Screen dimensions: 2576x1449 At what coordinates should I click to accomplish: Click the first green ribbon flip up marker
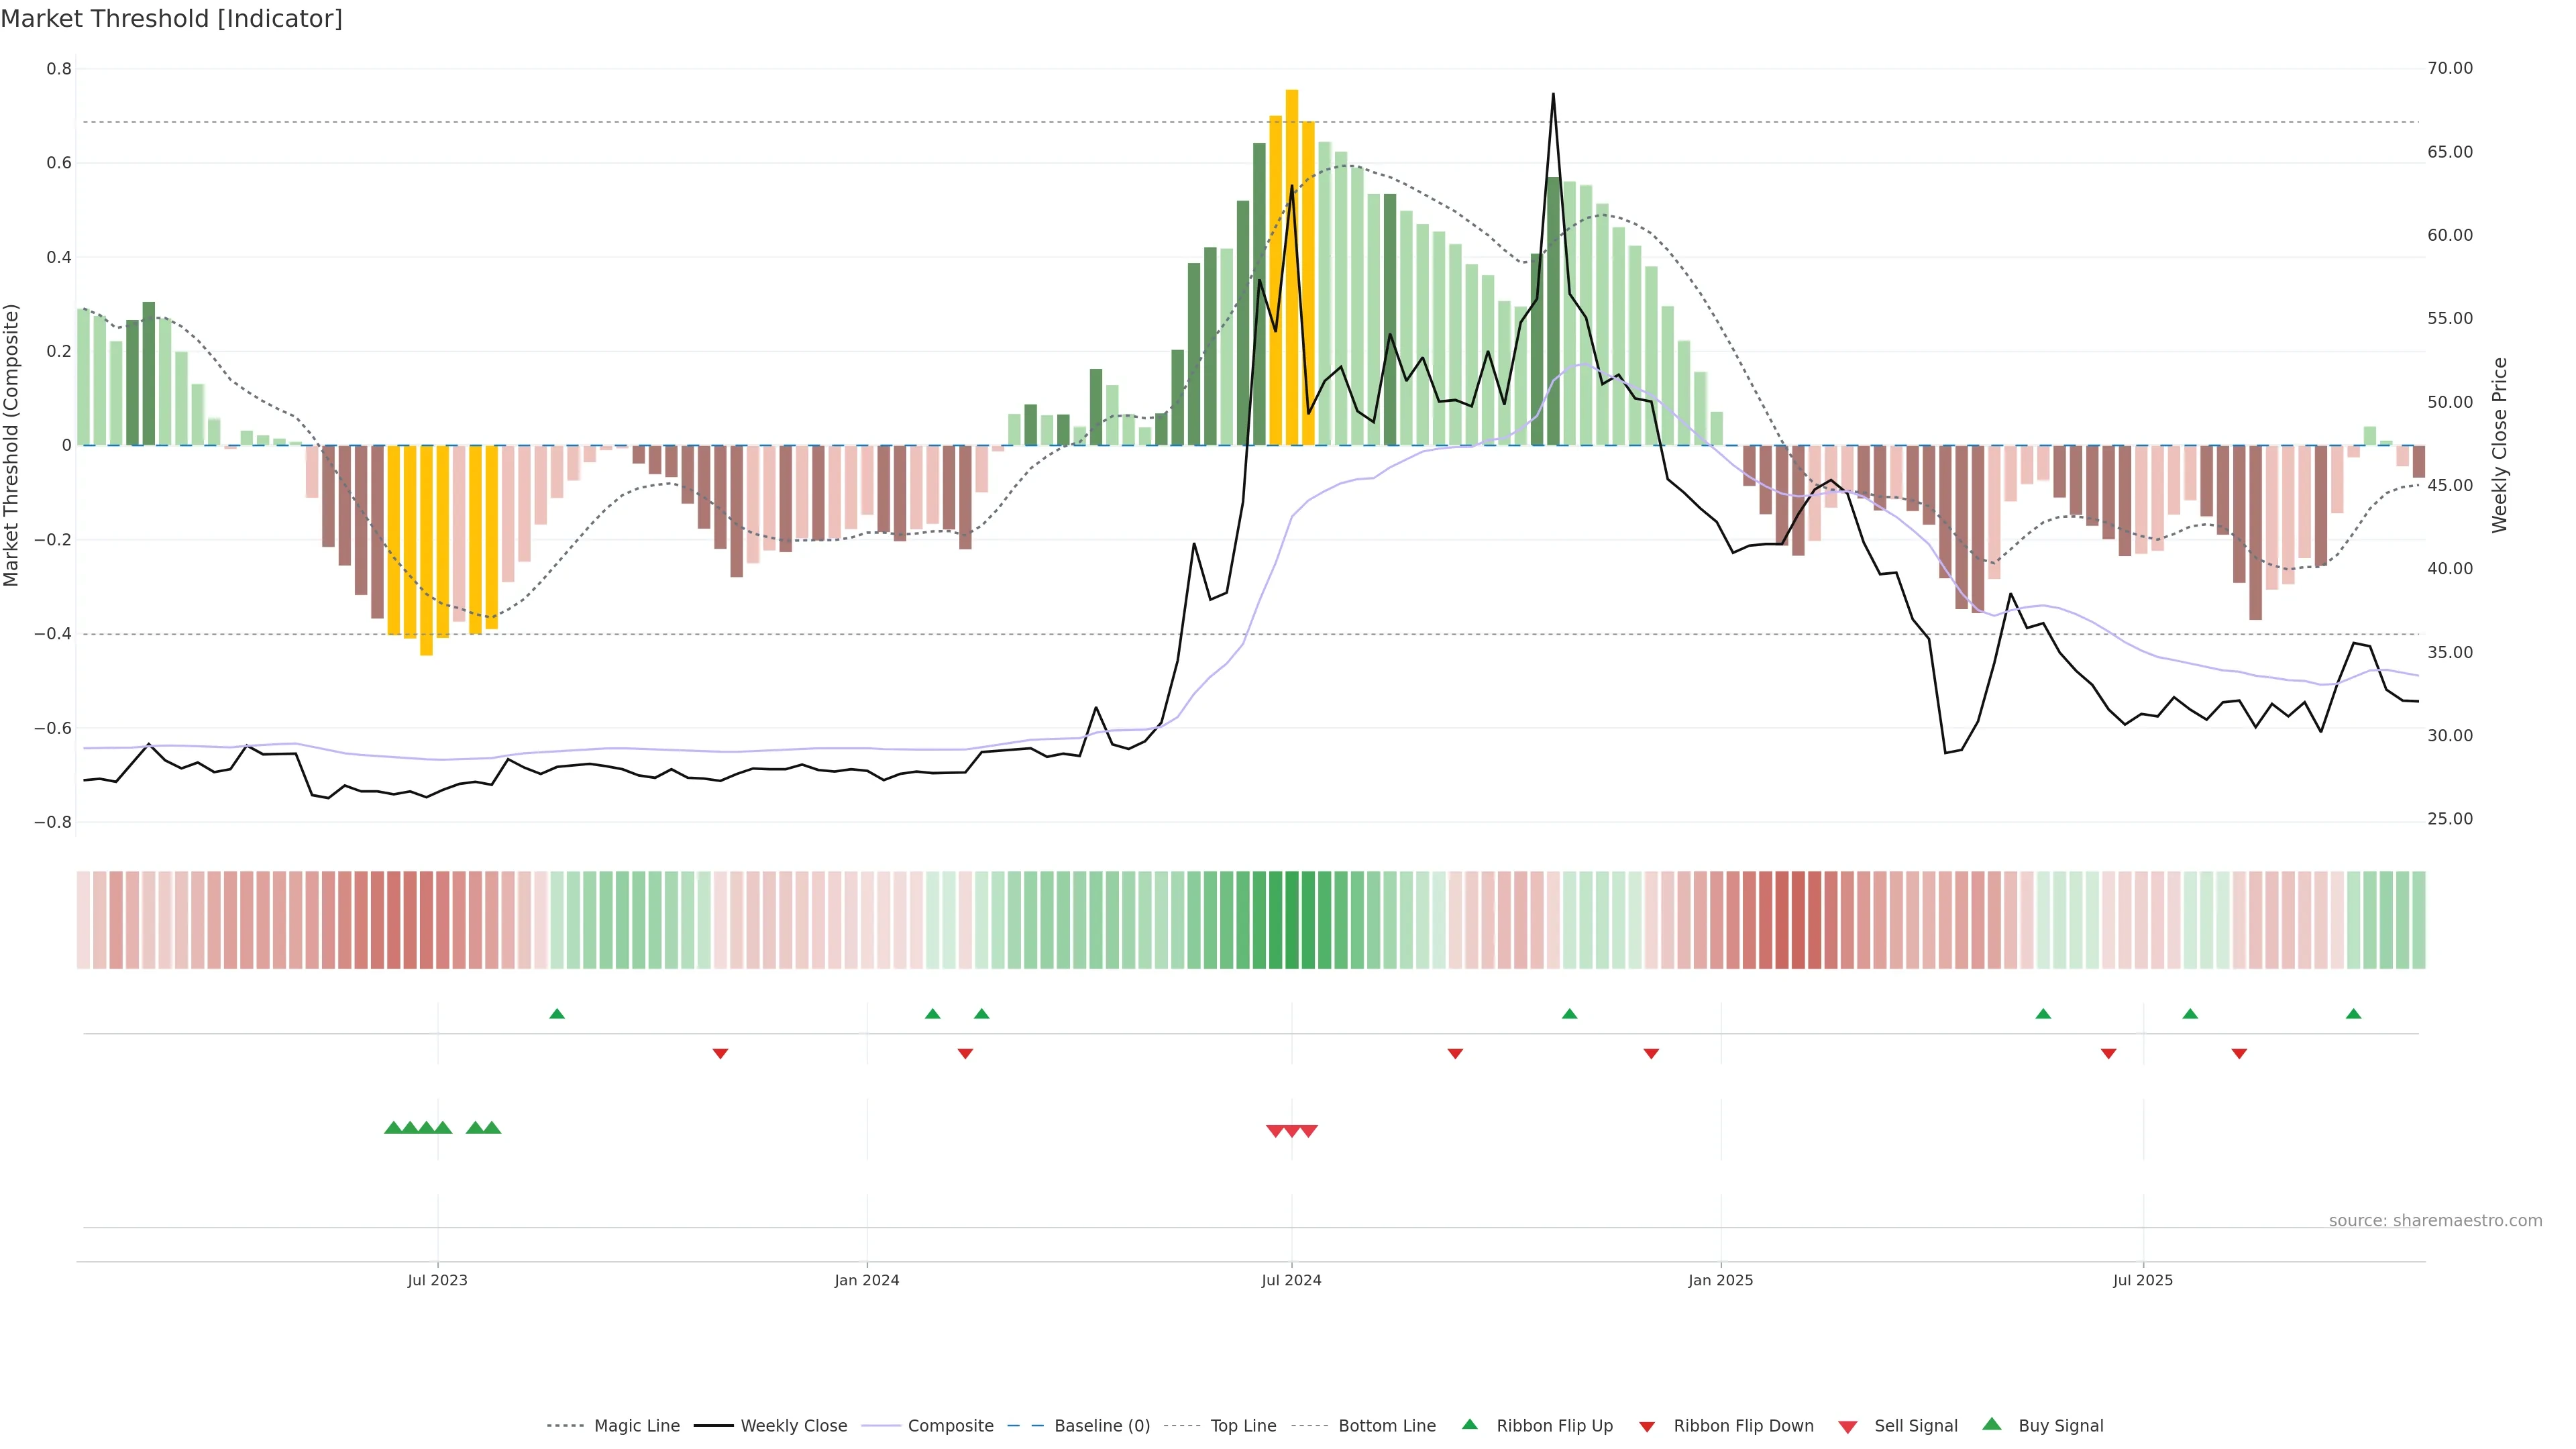(557, 1014)
